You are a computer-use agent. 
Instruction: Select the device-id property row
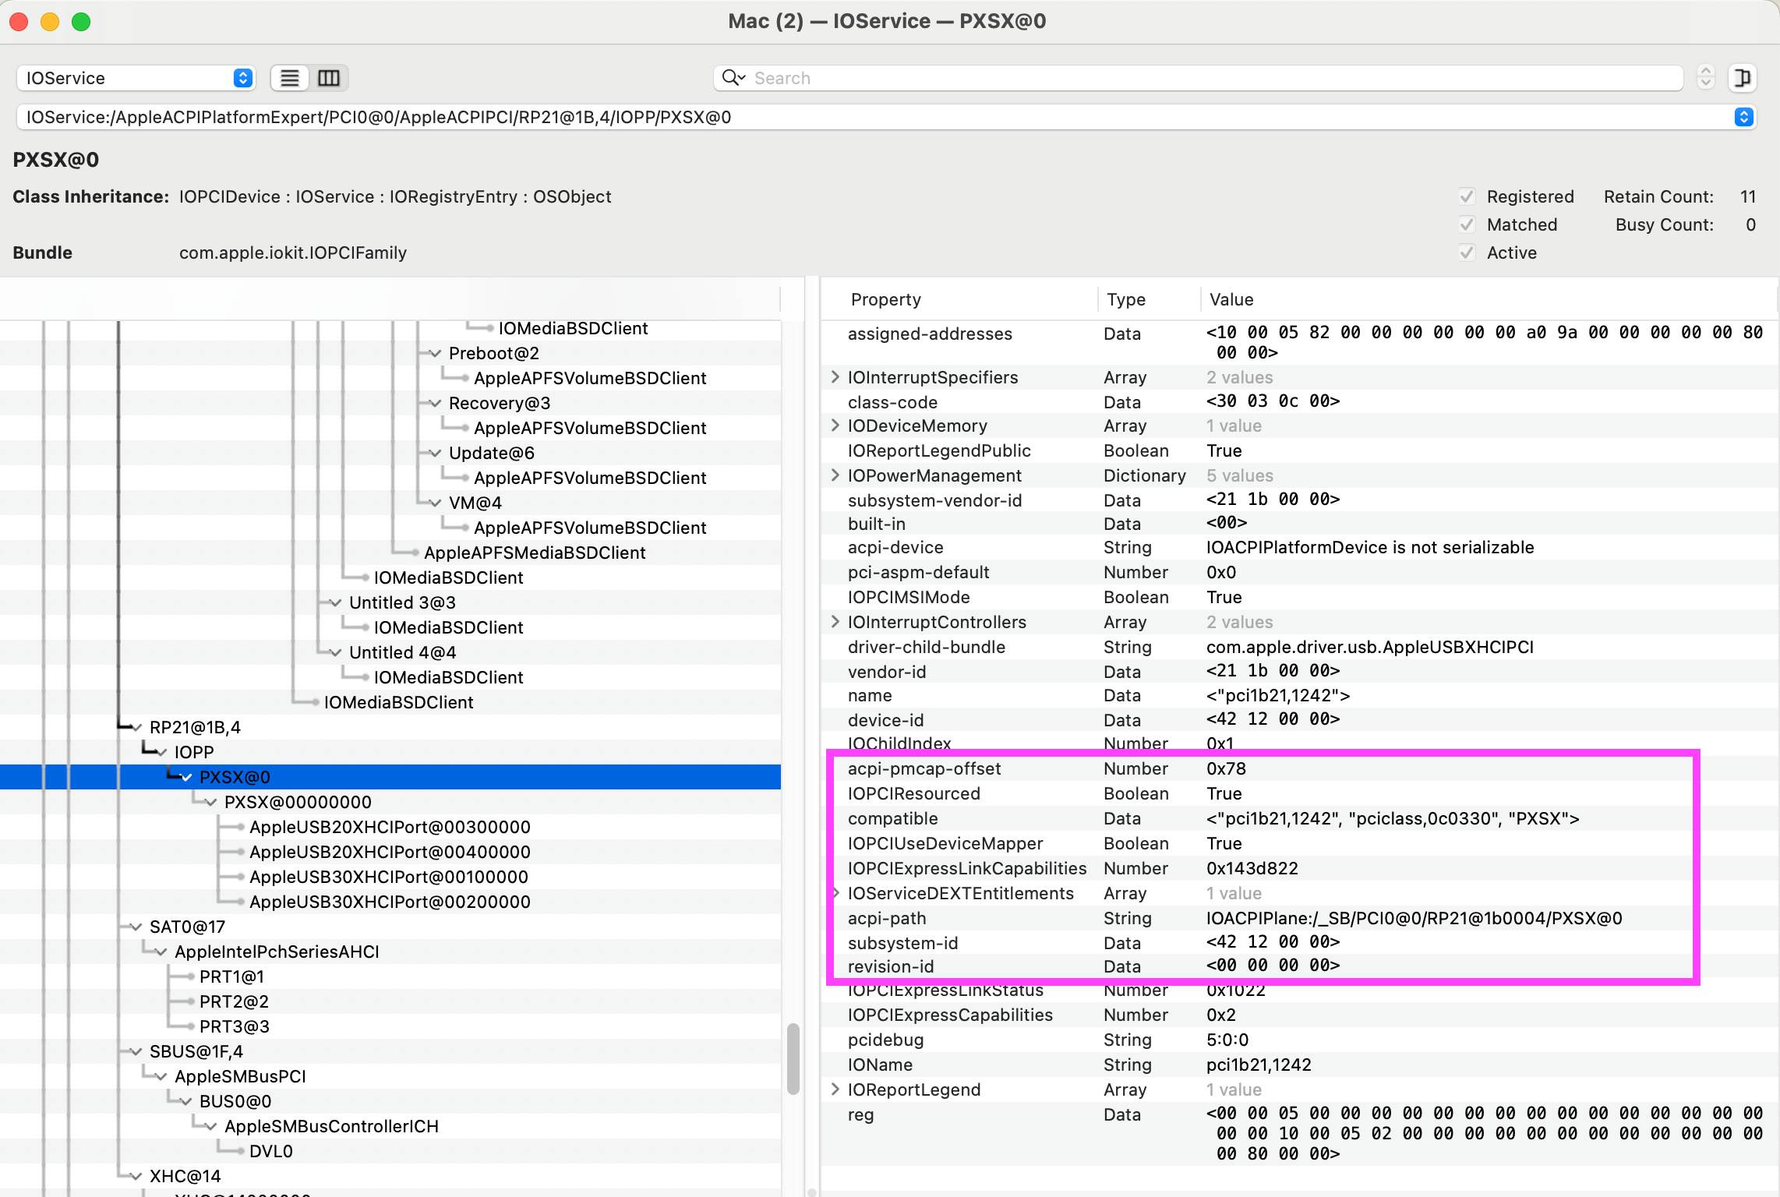pyautogui.click(x=1300, y=719)
